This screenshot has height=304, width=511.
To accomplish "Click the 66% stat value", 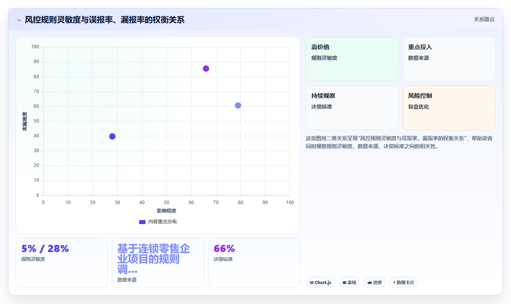I will coord(224,248).
